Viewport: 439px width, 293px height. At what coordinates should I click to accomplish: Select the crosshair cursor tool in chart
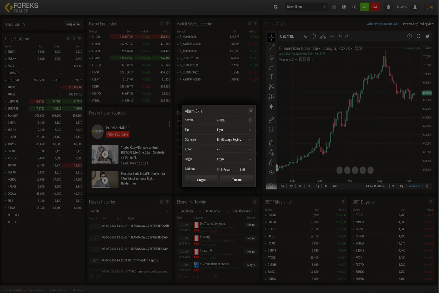click(x=271, y=37)
